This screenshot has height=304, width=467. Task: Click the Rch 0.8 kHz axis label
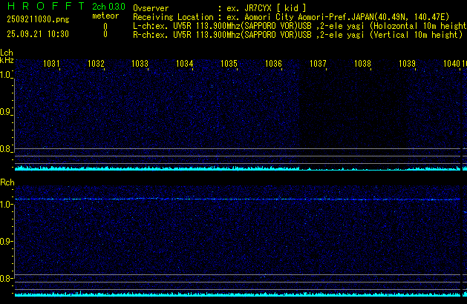point(7,279)
